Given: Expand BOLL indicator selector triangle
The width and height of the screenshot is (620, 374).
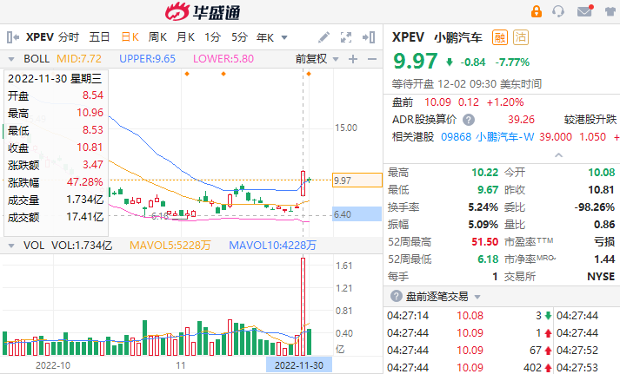Looking at the screenshot, I should coord(11,59).
